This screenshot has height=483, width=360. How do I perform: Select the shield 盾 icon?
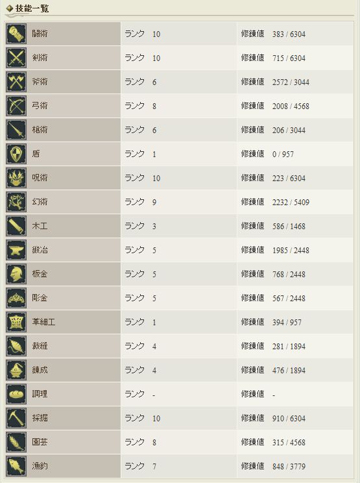16,154
